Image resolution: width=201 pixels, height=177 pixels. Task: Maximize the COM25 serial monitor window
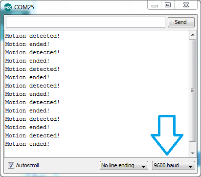click(x=168, y=5)
